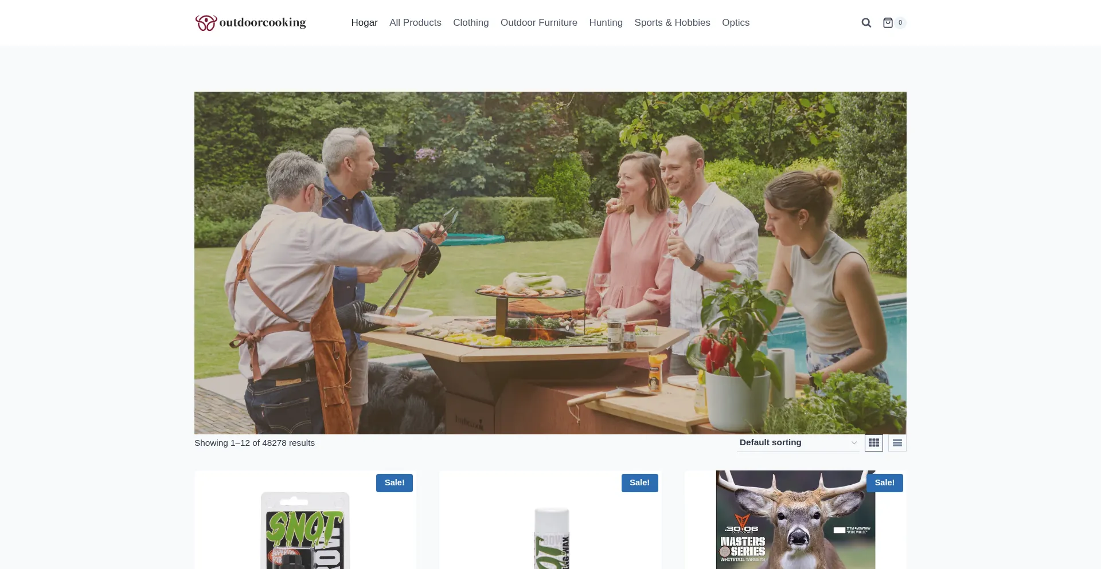Open the Clothing category
The height and width of the screenshot is (569, 1101).
click(x=471, y=23)
